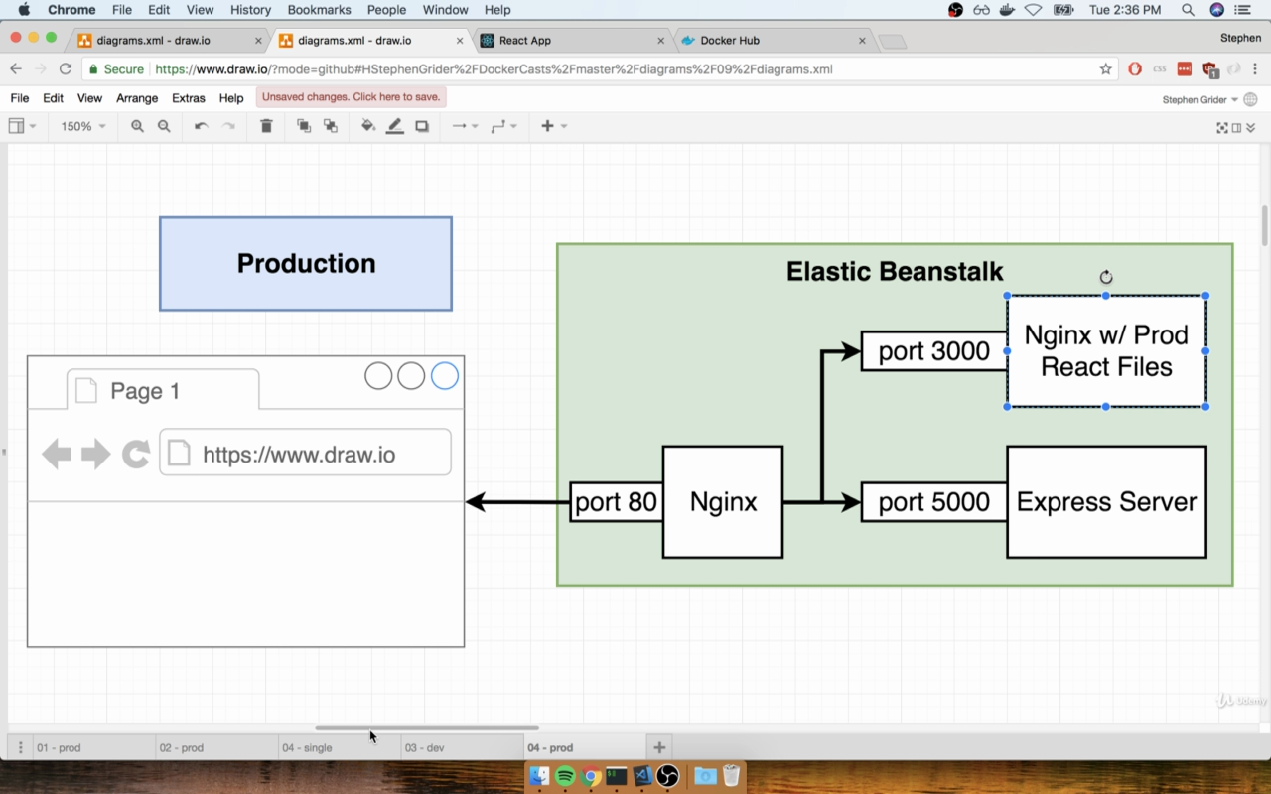The image size is (1271, 794).
Task: Click the horizontal canvas scrollbar
Action: [427, 728]
